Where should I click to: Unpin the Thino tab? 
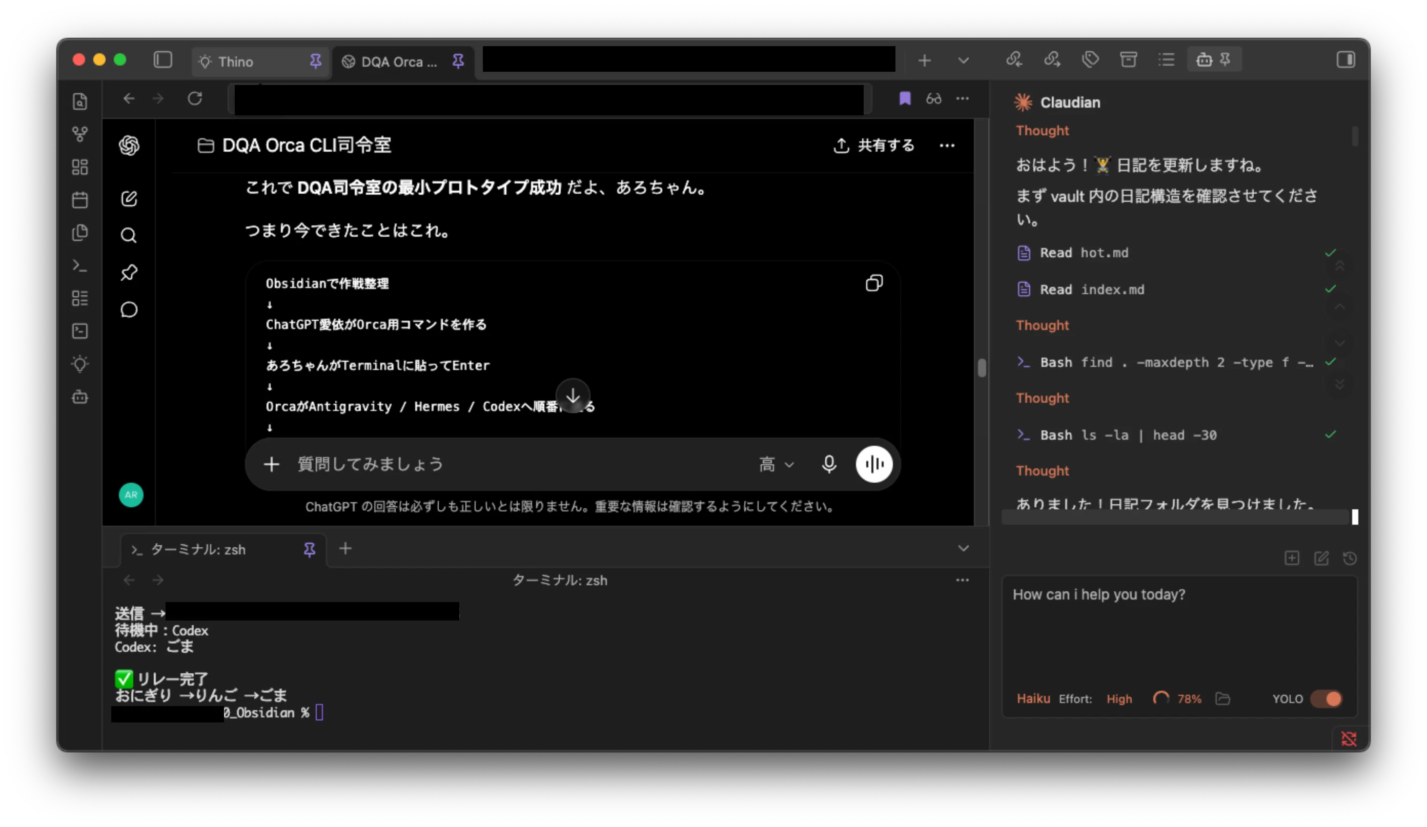click(315, 61)
